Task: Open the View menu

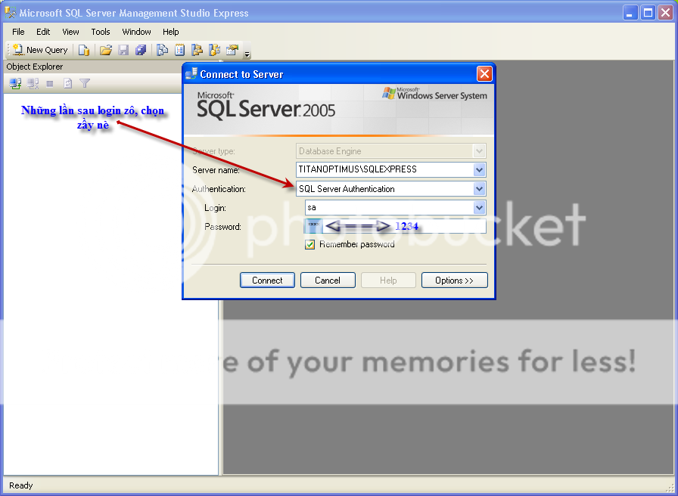Action: [x=70, y=32]
